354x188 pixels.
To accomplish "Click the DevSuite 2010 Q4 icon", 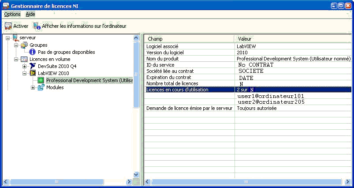I will click(33, 66).
